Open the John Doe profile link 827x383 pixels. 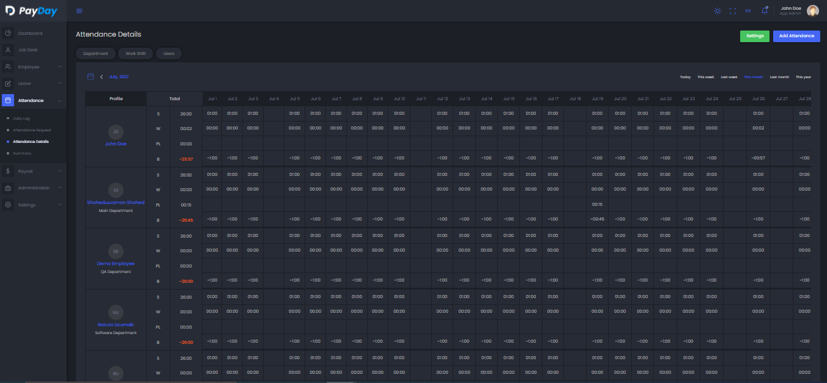pyautogui.click(x=116, y=144)
